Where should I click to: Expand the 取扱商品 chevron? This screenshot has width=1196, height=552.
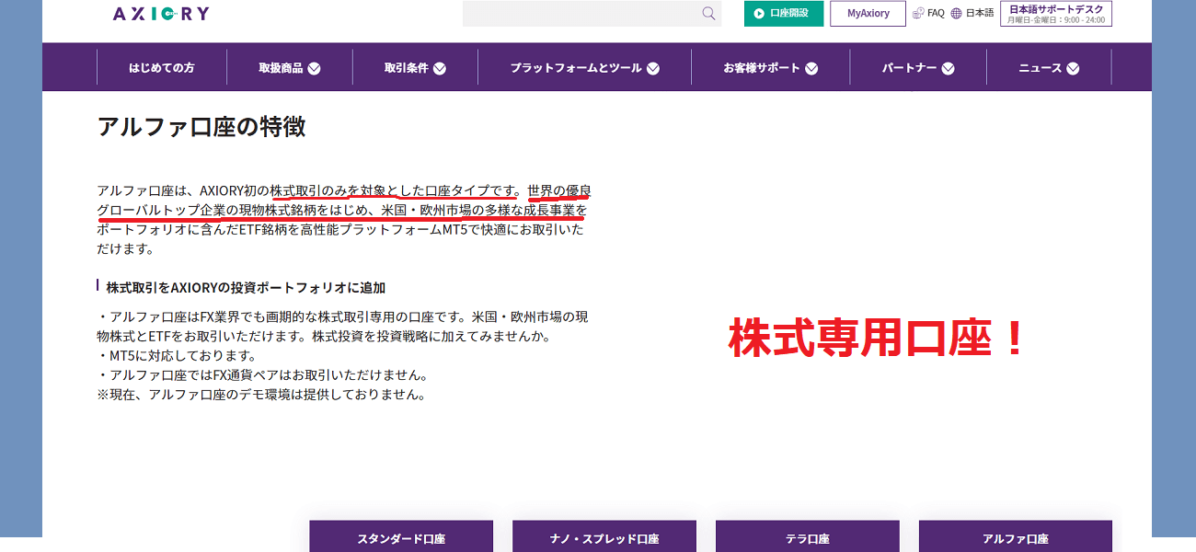tap(314, 68)
